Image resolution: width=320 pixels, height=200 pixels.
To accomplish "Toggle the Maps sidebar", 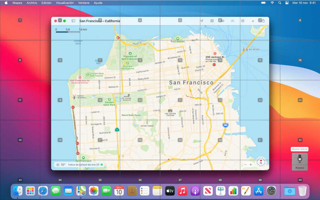I will pos(73,21).
